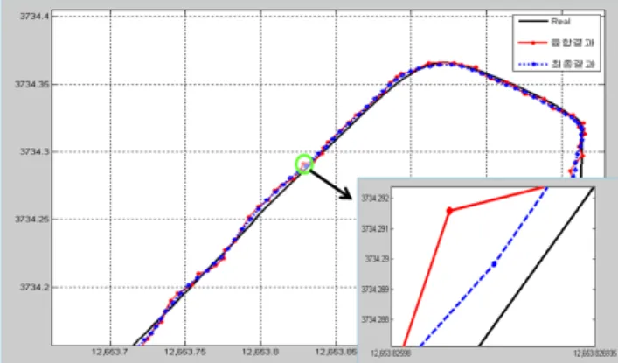This screenshot has height=363, width=618.
Task: Click the x-axis tick label 12,663.7
Action: 109,351
